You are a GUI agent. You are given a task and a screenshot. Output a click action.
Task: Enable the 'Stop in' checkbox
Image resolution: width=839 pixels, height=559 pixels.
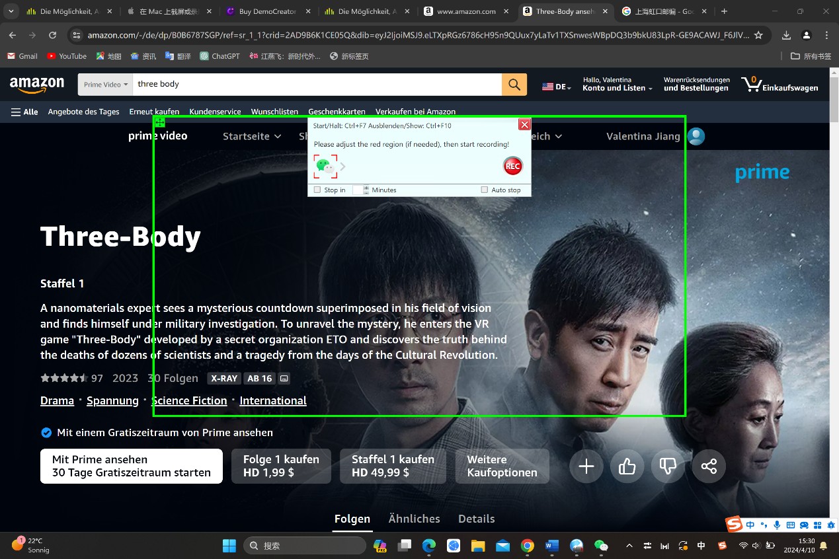pos(317,190)
